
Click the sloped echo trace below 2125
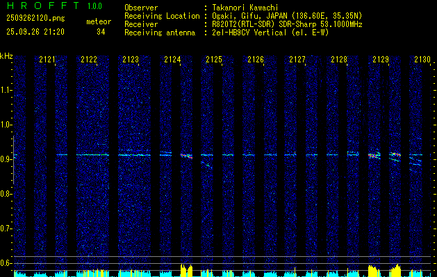207,165
